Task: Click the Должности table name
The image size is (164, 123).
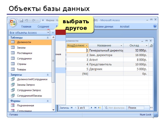Action: coord(24,42)
